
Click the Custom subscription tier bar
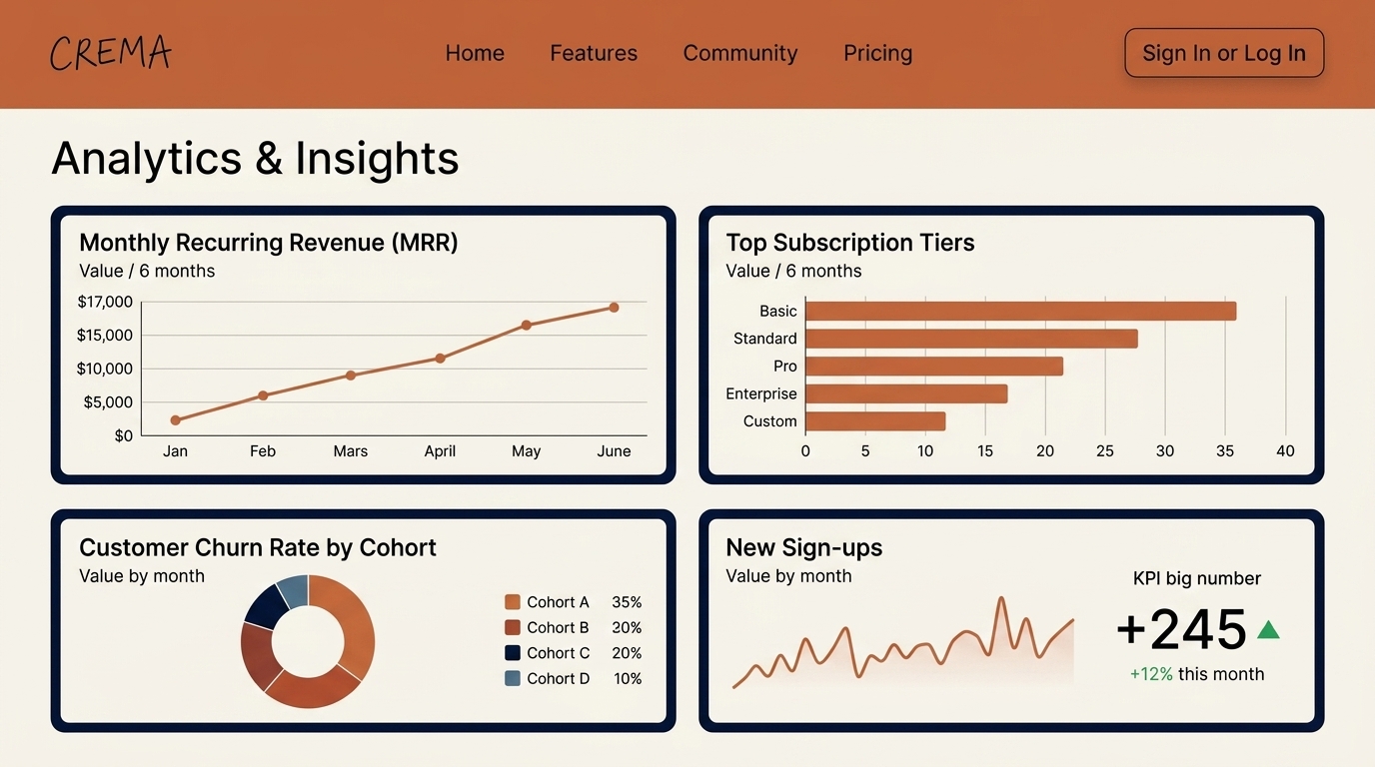875,421
